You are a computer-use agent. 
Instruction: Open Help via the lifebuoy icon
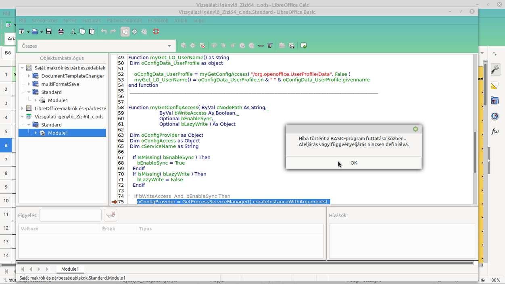click(x=156, y=31)
